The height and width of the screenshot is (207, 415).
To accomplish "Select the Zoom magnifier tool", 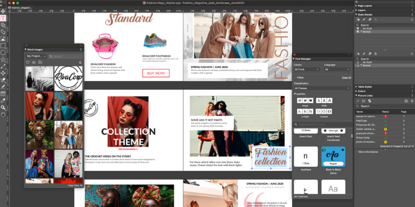I will [3, 107].
